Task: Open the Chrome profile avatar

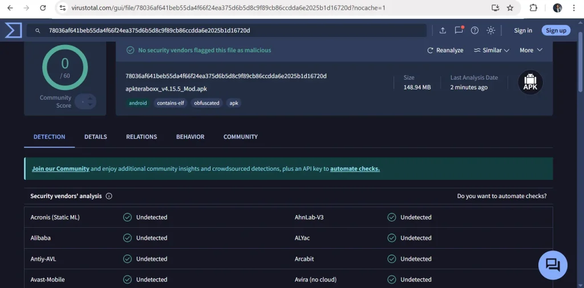Action: point(557,8)
